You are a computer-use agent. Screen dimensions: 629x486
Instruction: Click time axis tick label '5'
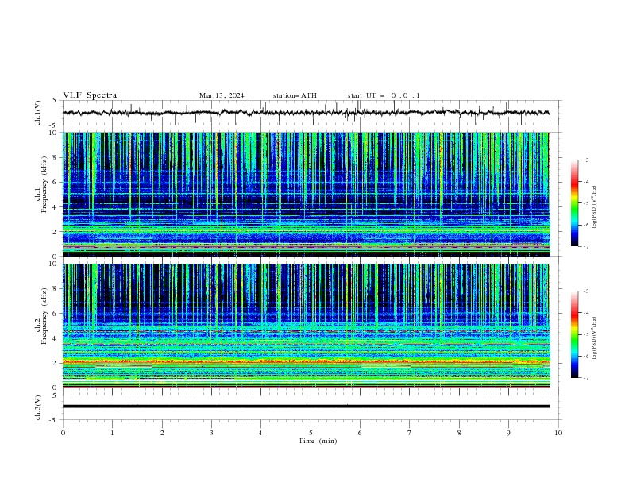(x=311, y=433)
